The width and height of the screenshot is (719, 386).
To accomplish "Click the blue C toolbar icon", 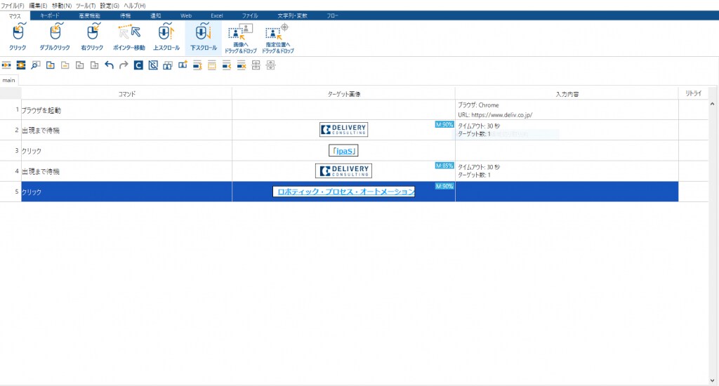I will [x=138, y=65].
